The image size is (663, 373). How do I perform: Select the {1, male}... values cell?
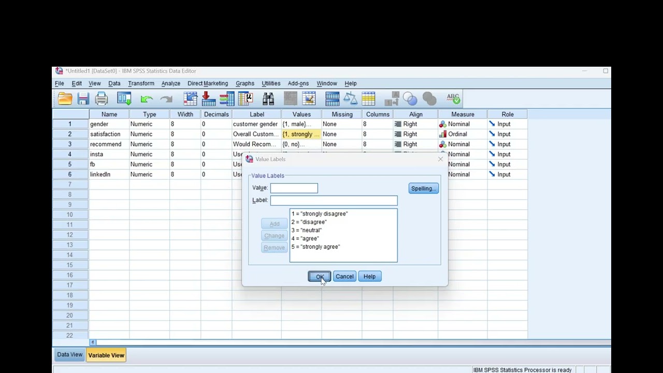(x=301, y=124)
